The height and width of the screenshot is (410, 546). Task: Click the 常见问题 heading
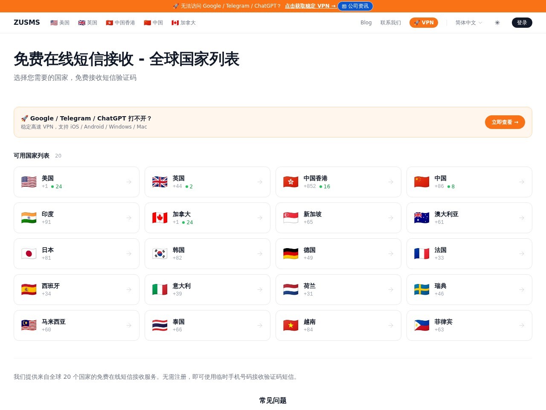[x=273, y=400]
